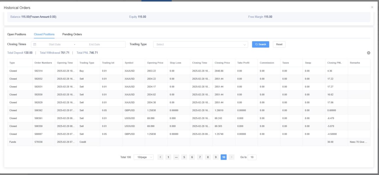Click closing price 2848.86
The image size is (379, 175).
click(x=219, y=71)
